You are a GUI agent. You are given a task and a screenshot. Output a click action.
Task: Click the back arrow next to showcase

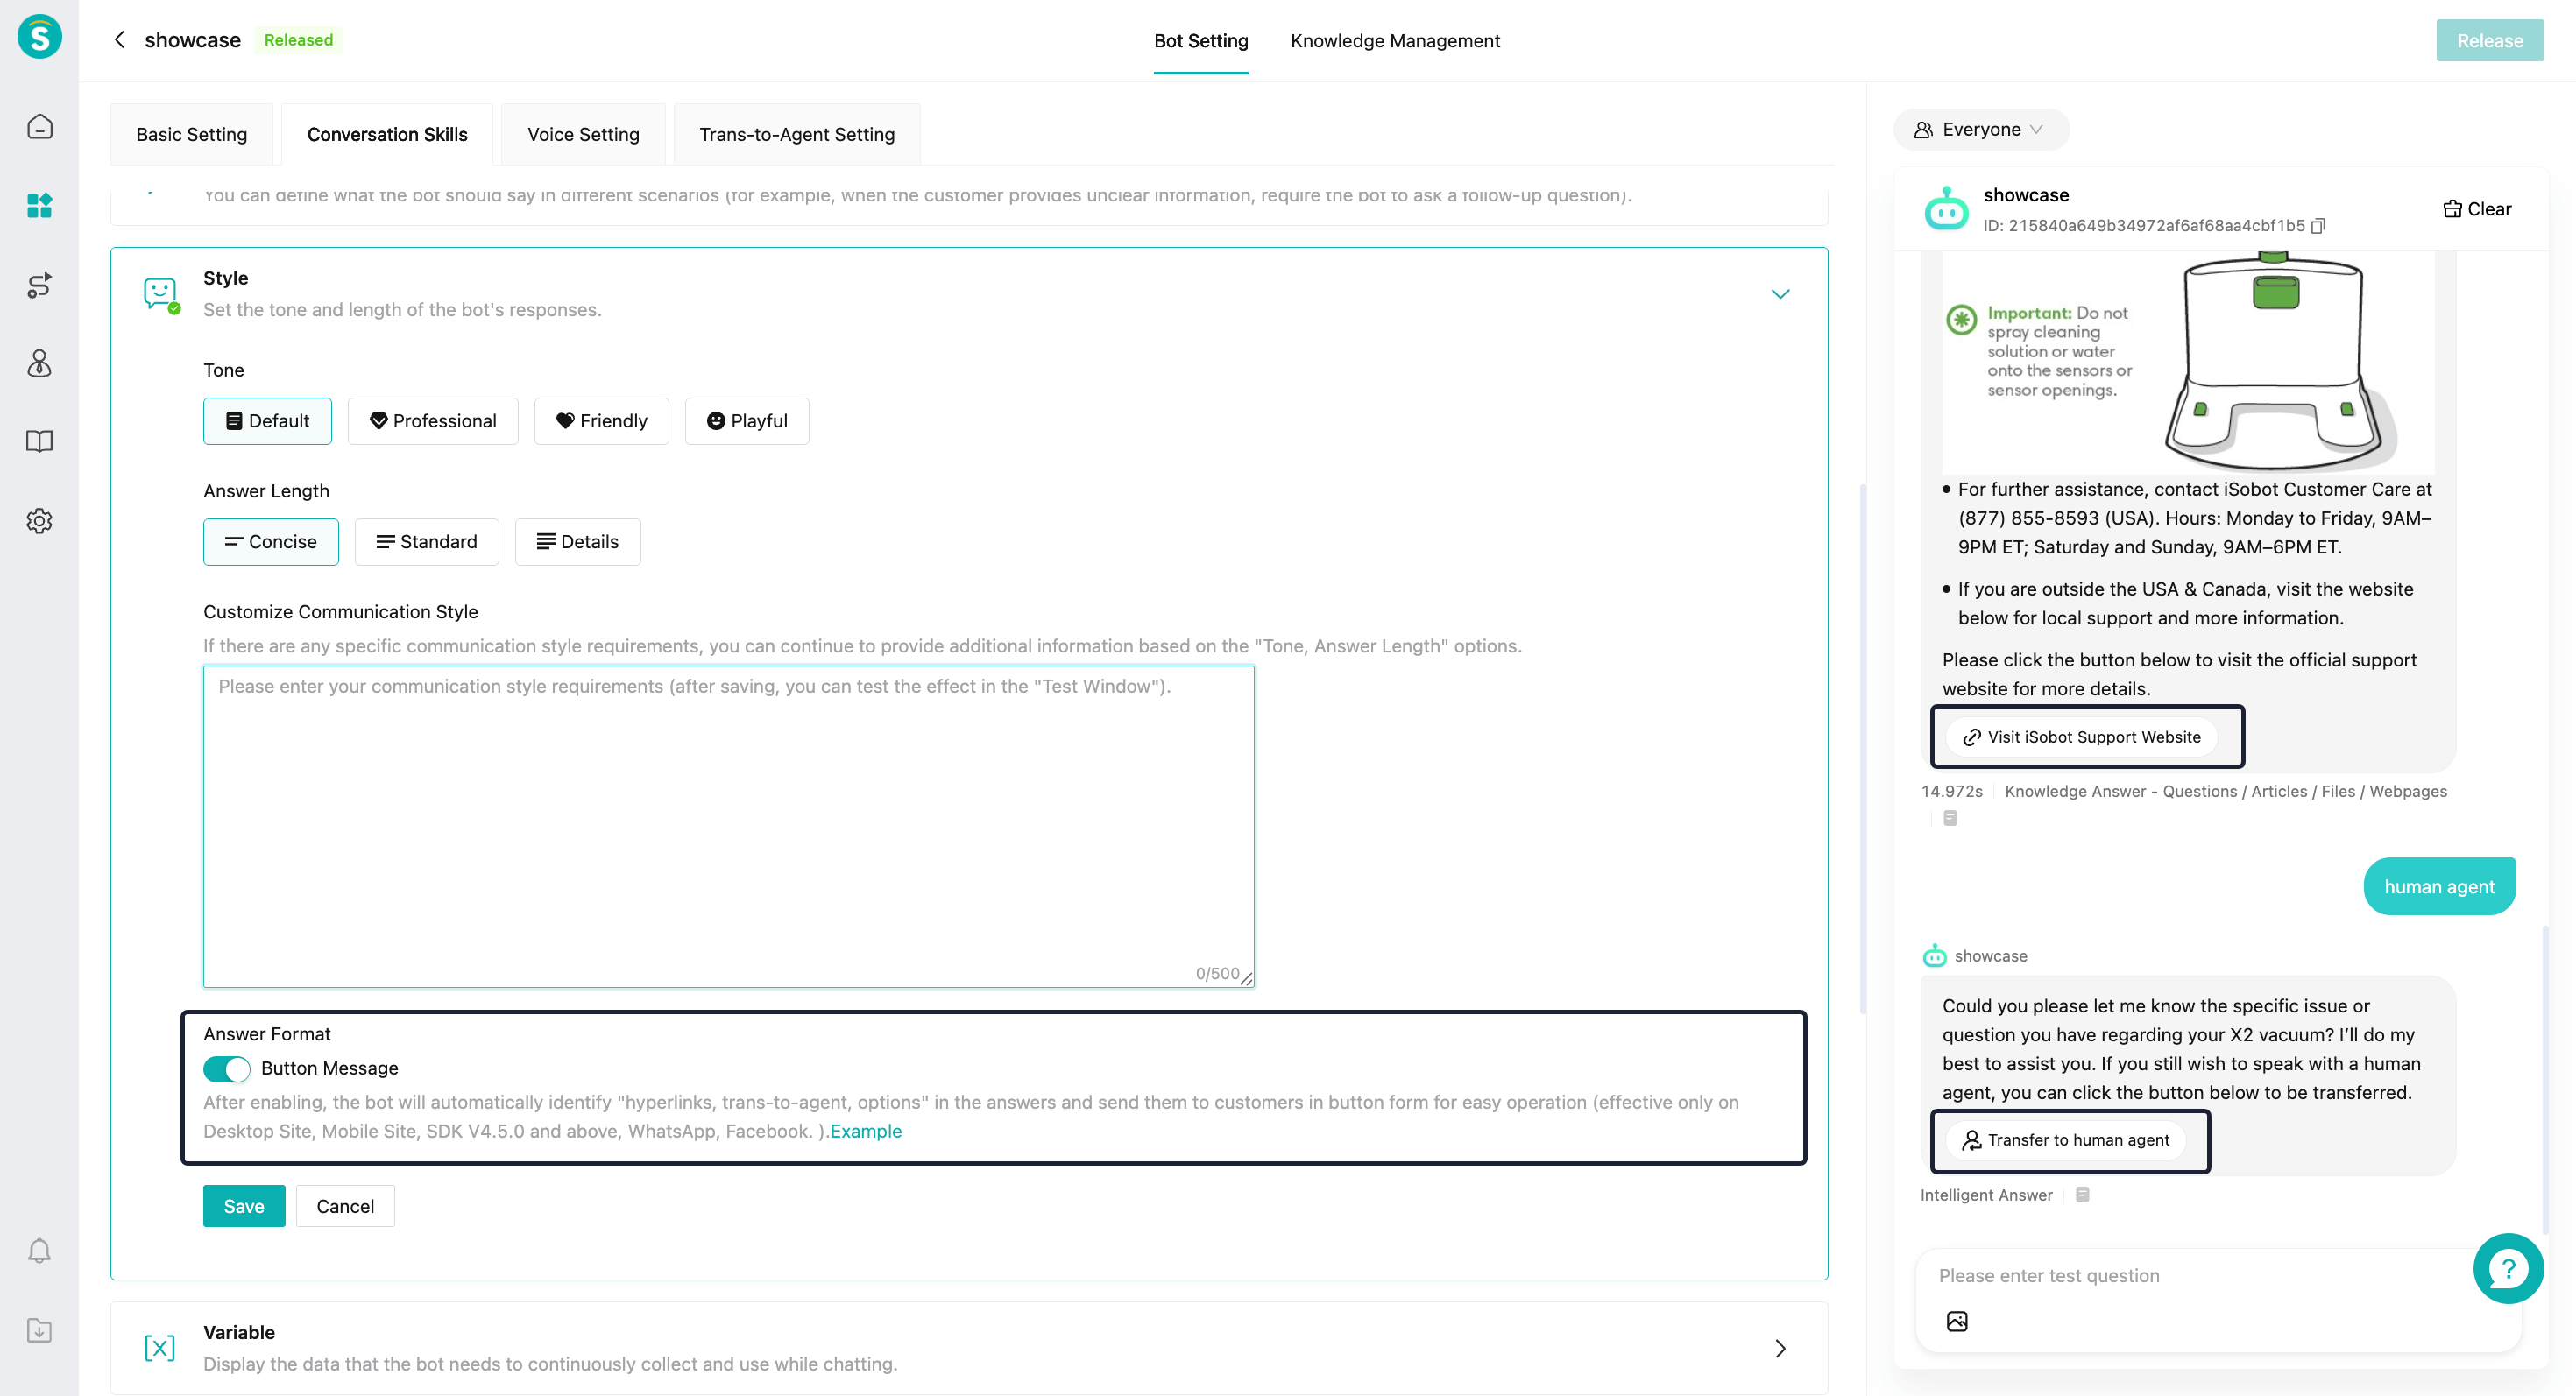[120, 40]
